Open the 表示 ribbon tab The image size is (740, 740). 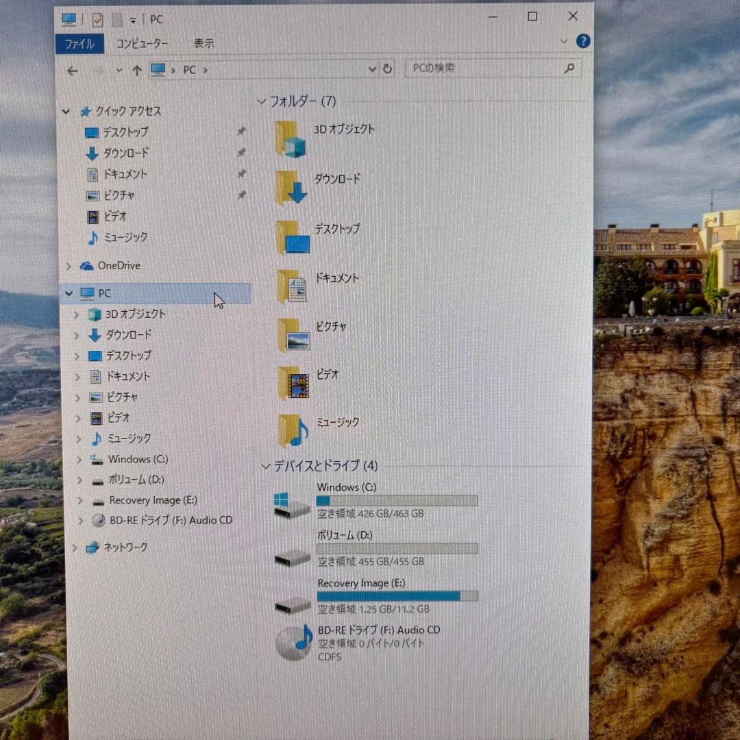pos(203,43)
